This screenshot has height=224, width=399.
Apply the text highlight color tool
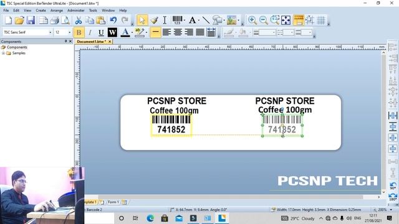(x=140, y=32)
